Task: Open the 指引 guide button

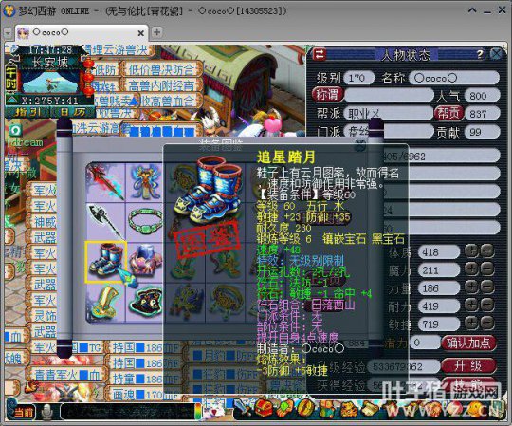Action: click(27, 112)
